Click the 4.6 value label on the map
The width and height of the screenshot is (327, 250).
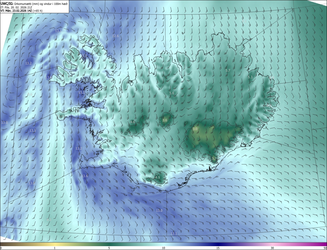(x=133, y=122)
